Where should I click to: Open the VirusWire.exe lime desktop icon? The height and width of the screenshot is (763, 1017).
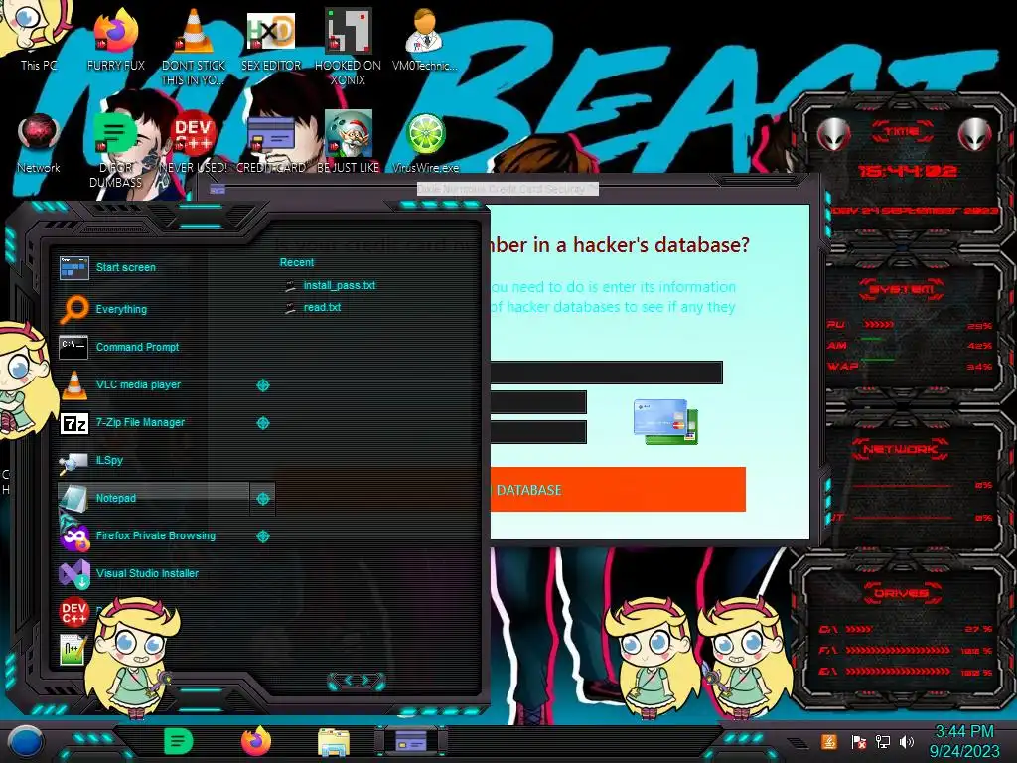tap(425, 141)
